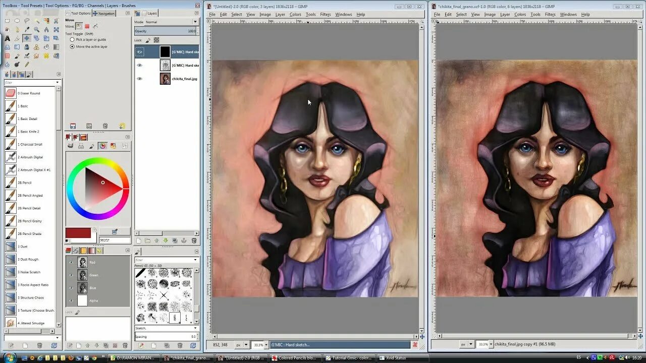Open the color wheel selector
Screen dimensions: 646x363
tap(103, 146)
